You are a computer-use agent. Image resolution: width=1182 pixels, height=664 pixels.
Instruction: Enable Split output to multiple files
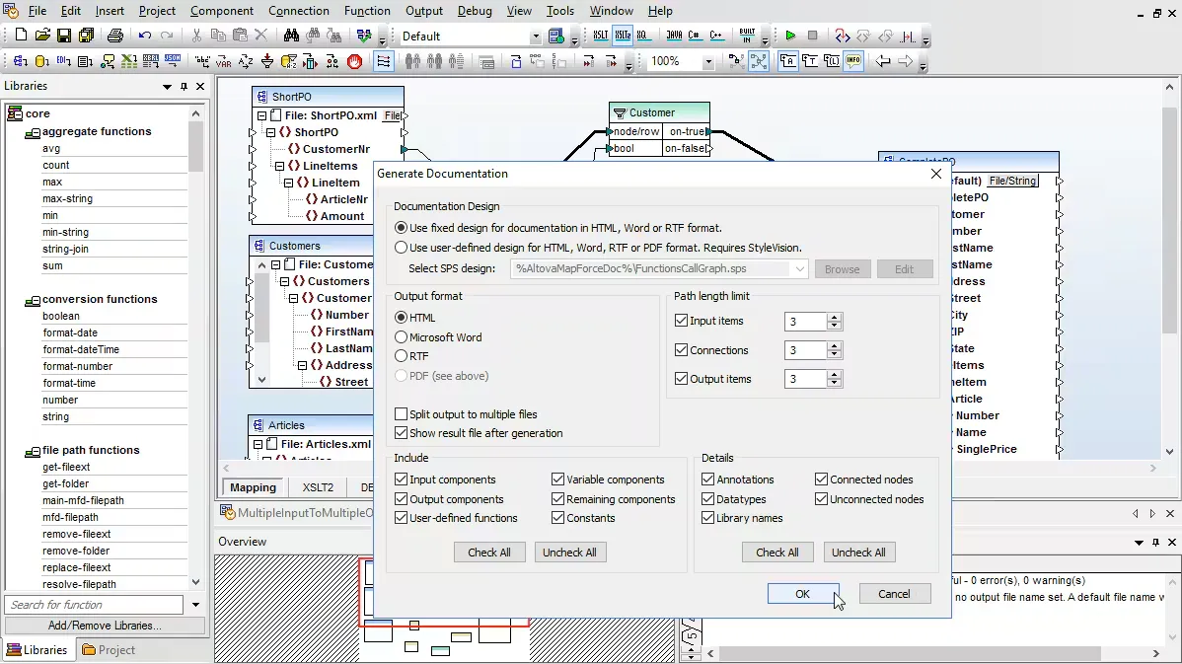tap(401, 413)
